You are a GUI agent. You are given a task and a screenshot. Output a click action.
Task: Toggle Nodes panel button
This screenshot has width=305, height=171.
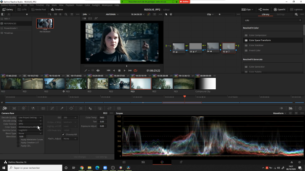(x=263, y=9)
